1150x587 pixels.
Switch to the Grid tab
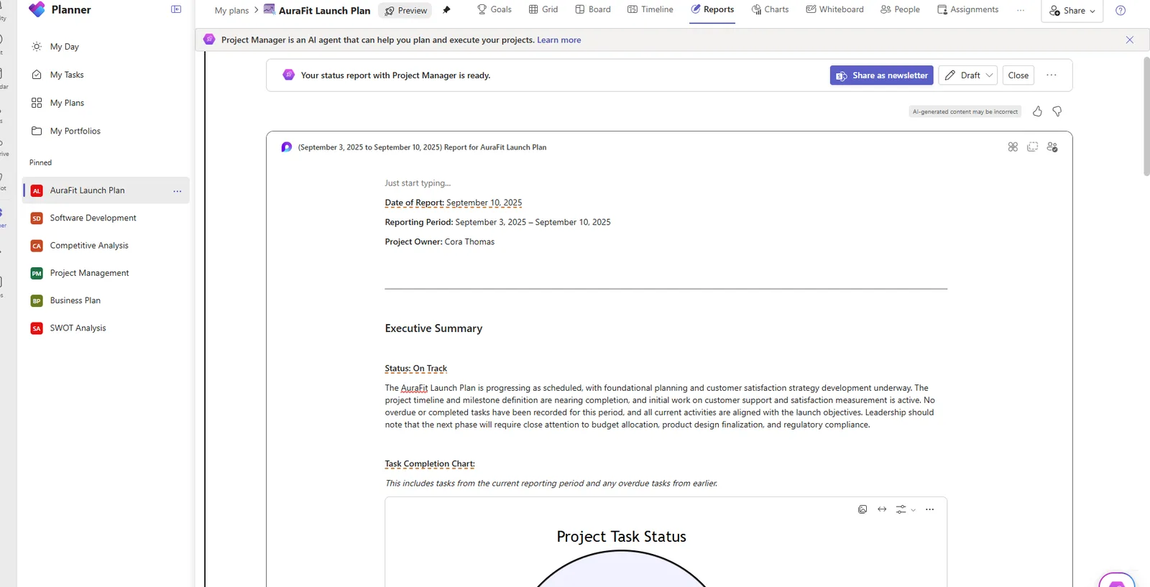(x=543, y=9)
